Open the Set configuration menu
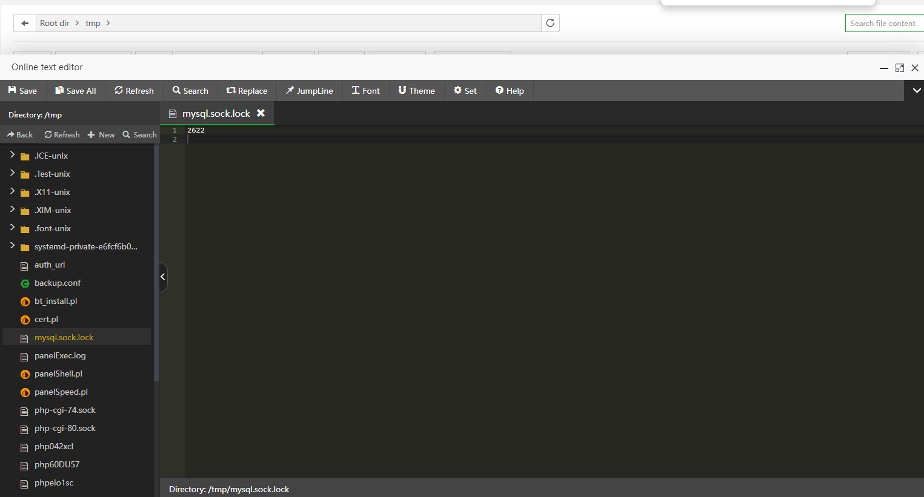The height and width of the screenshot is (497, 924). (465, 91)
